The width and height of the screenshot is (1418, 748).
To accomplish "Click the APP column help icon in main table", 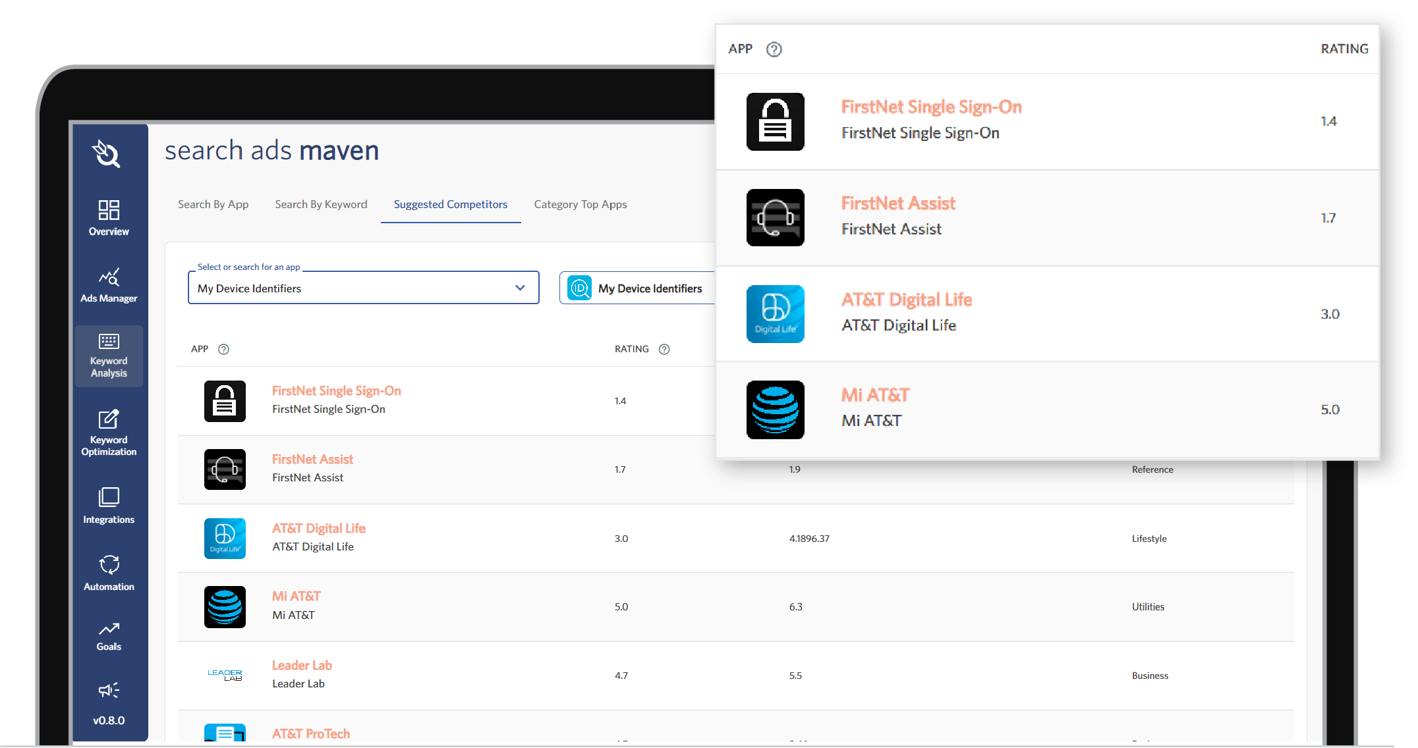I will (223, 349).
